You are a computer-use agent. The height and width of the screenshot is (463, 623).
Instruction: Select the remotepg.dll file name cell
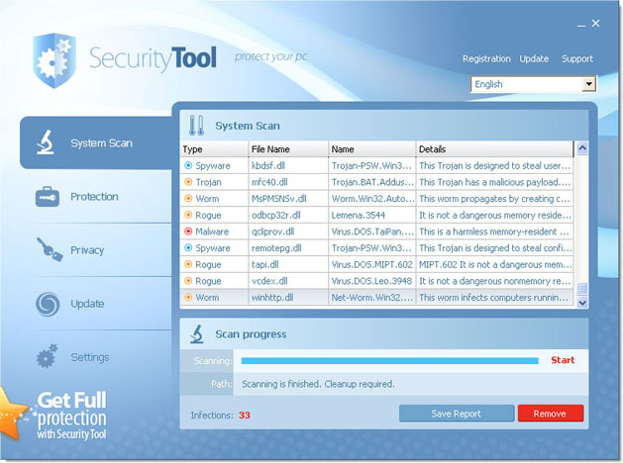pyautogui.click(x=288, y=248)
